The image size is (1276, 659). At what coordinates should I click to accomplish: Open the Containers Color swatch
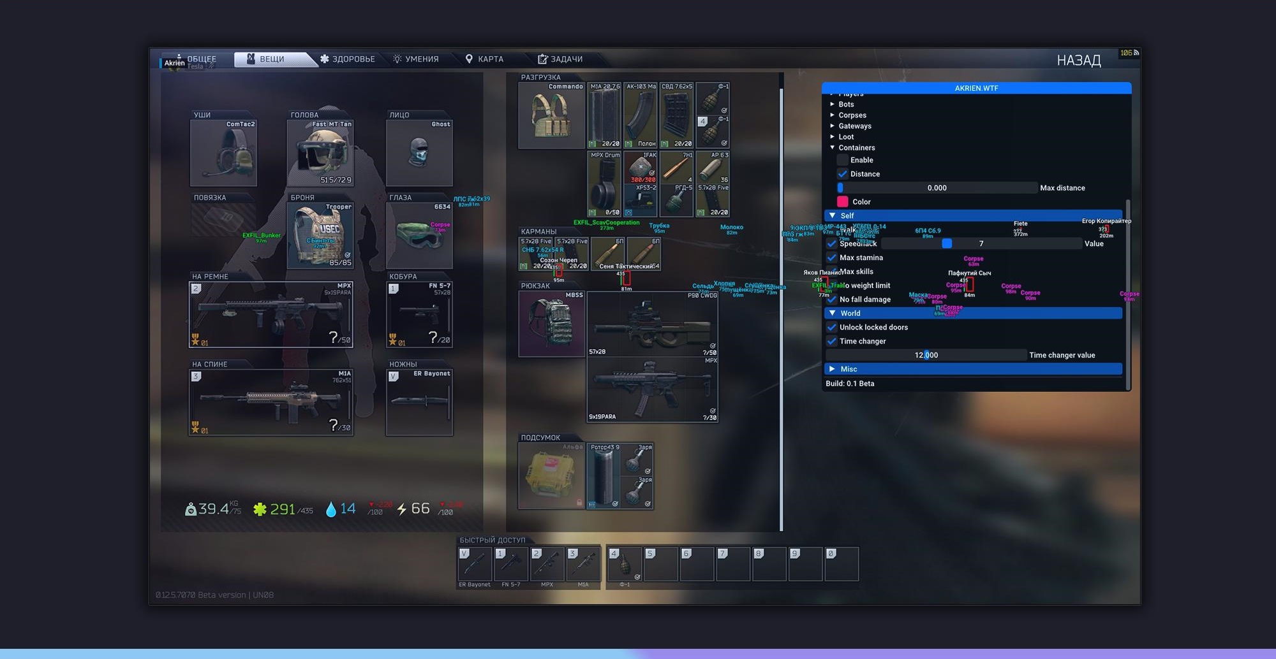843,202
